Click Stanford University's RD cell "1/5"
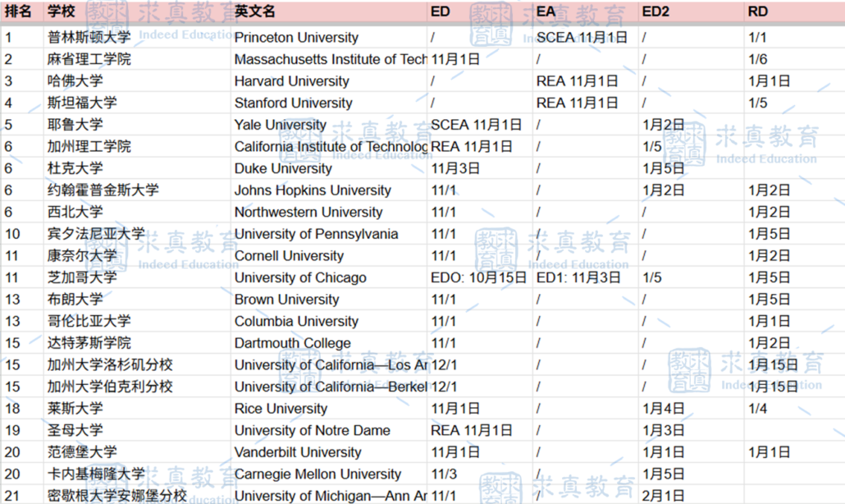 pos(758,103)
